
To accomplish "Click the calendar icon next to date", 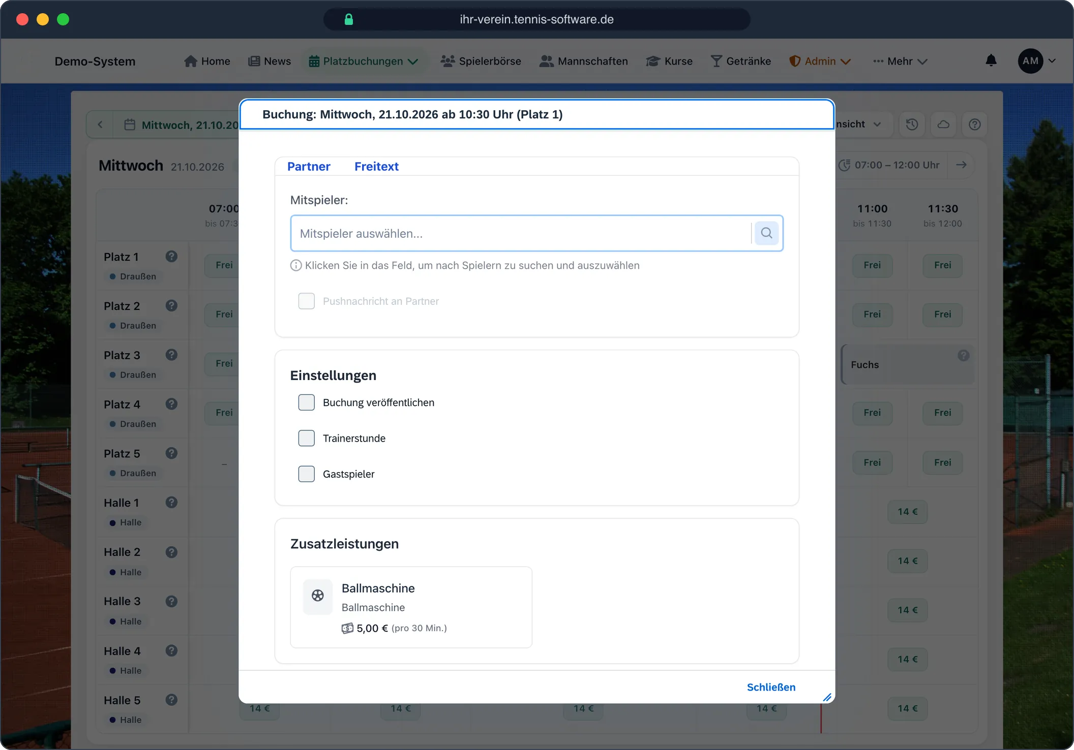I will 130,124.
